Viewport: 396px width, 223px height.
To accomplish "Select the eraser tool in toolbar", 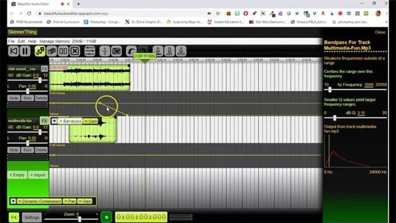I will coord(52,51).
